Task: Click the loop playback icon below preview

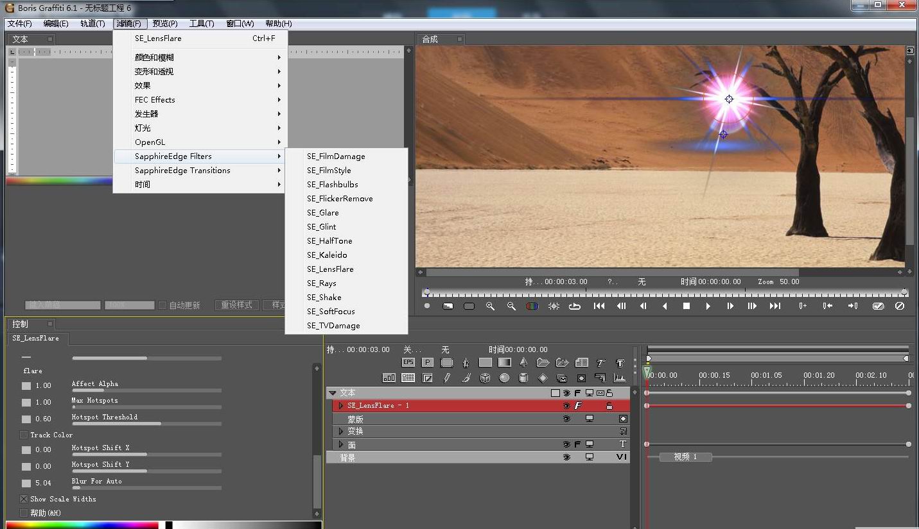Action: click(575, 306)
